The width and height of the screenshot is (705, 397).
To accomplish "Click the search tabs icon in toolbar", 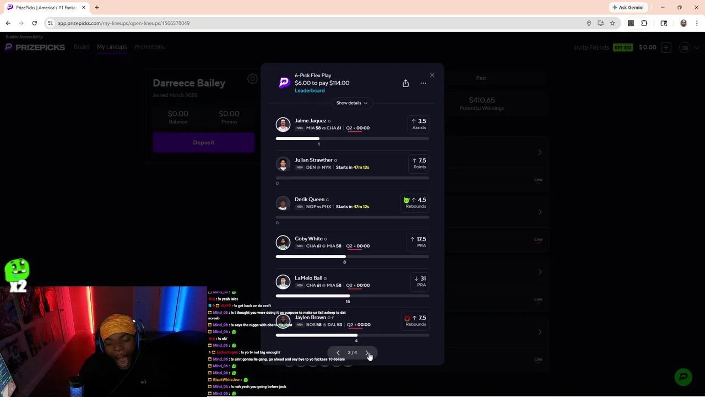I will [664, 23].
